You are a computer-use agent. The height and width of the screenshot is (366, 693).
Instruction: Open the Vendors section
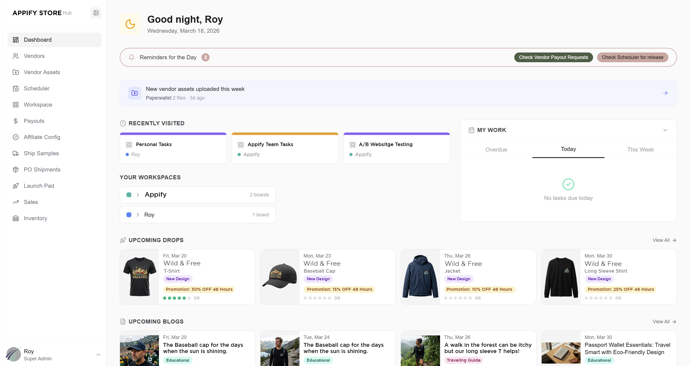coord(34,56)
